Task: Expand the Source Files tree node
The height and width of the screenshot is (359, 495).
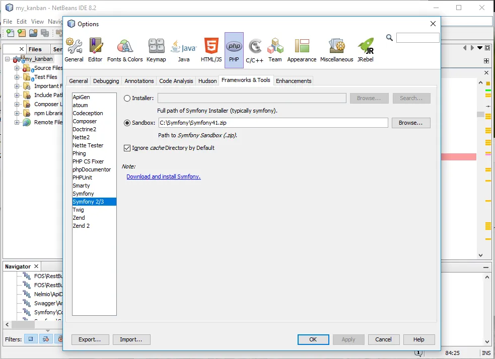Action: pos(17,68)
